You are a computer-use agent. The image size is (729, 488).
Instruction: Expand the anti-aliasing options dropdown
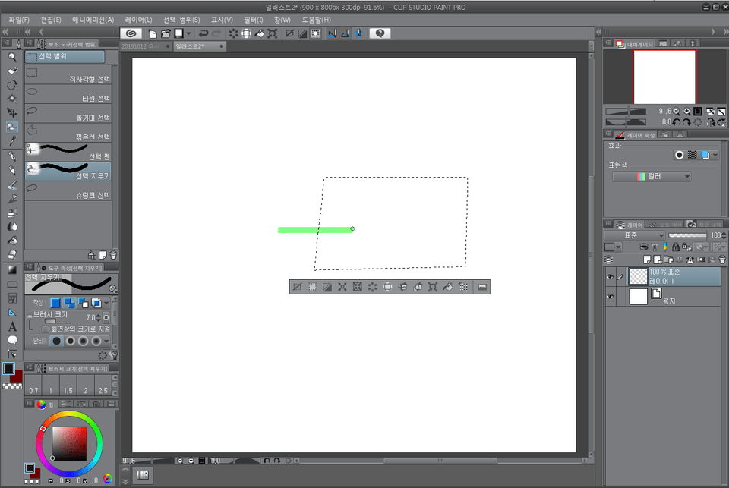tap(106, 341)
